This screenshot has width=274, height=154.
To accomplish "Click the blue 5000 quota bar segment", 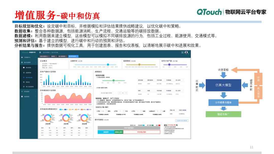I will (106, 132).
